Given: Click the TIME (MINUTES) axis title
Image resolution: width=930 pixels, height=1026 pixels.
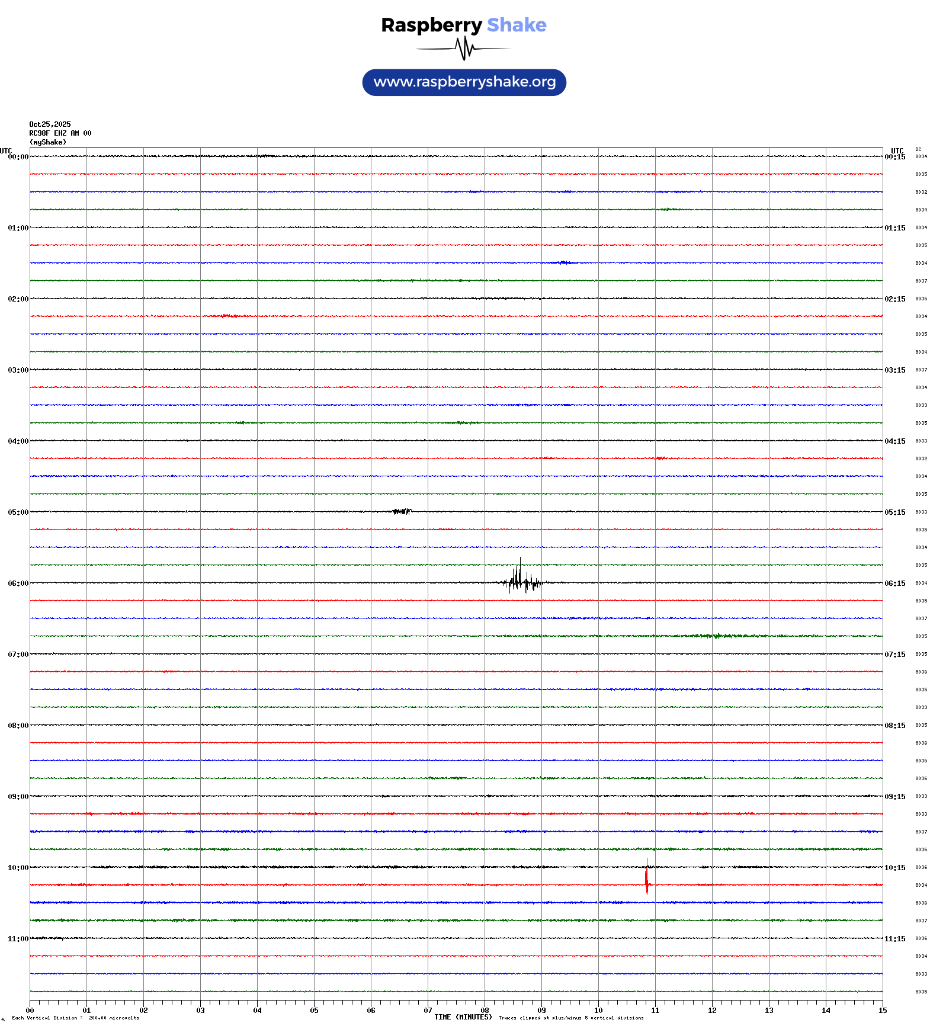Looking at the screenshot, I should coord(463,1017).
